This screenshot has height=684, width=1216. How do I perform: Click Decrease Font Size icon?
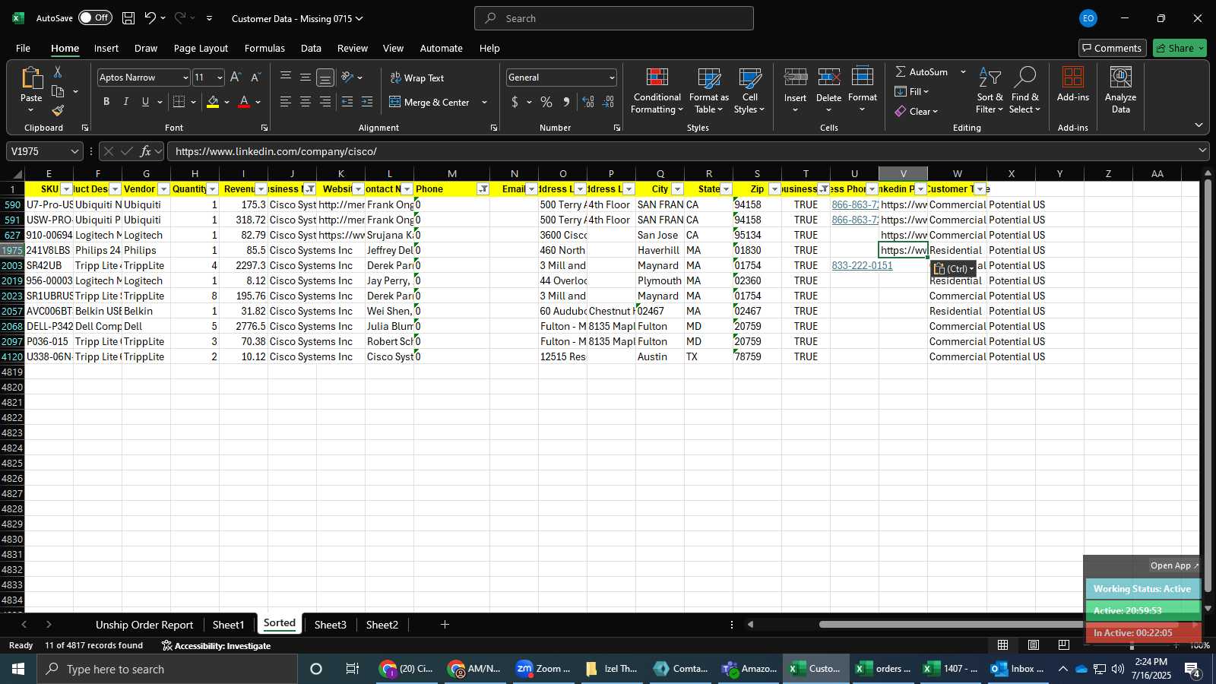pyautogui.click(x=255, y=77)
